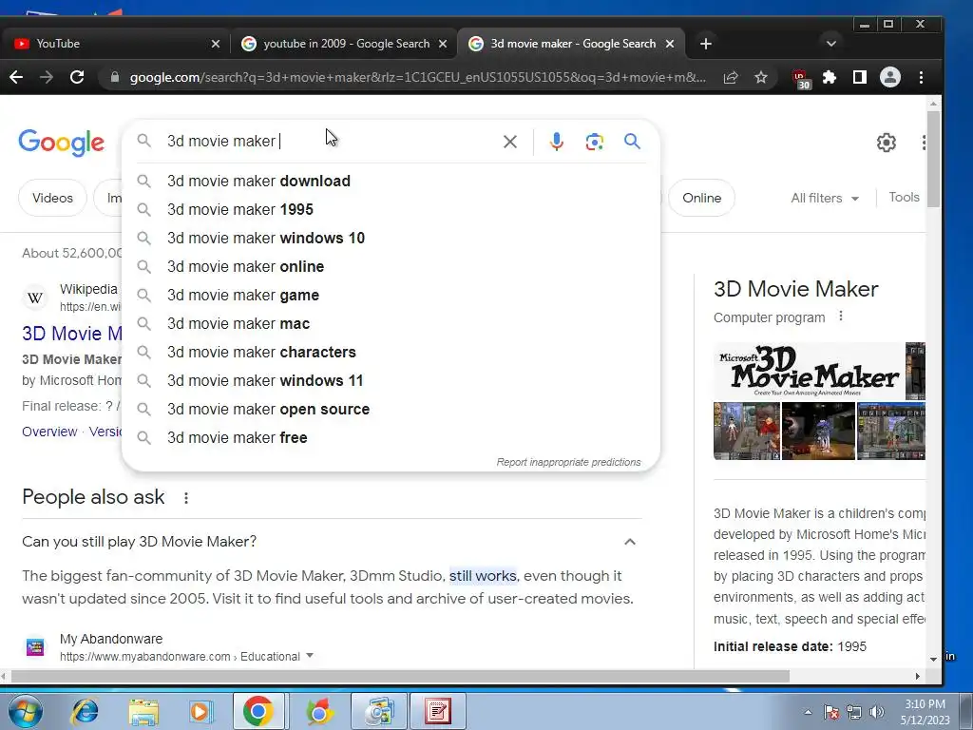Open the Microsoft 3D Movie Maker logo image
This screenshot has height=730, width=973.
pos(809,371)
